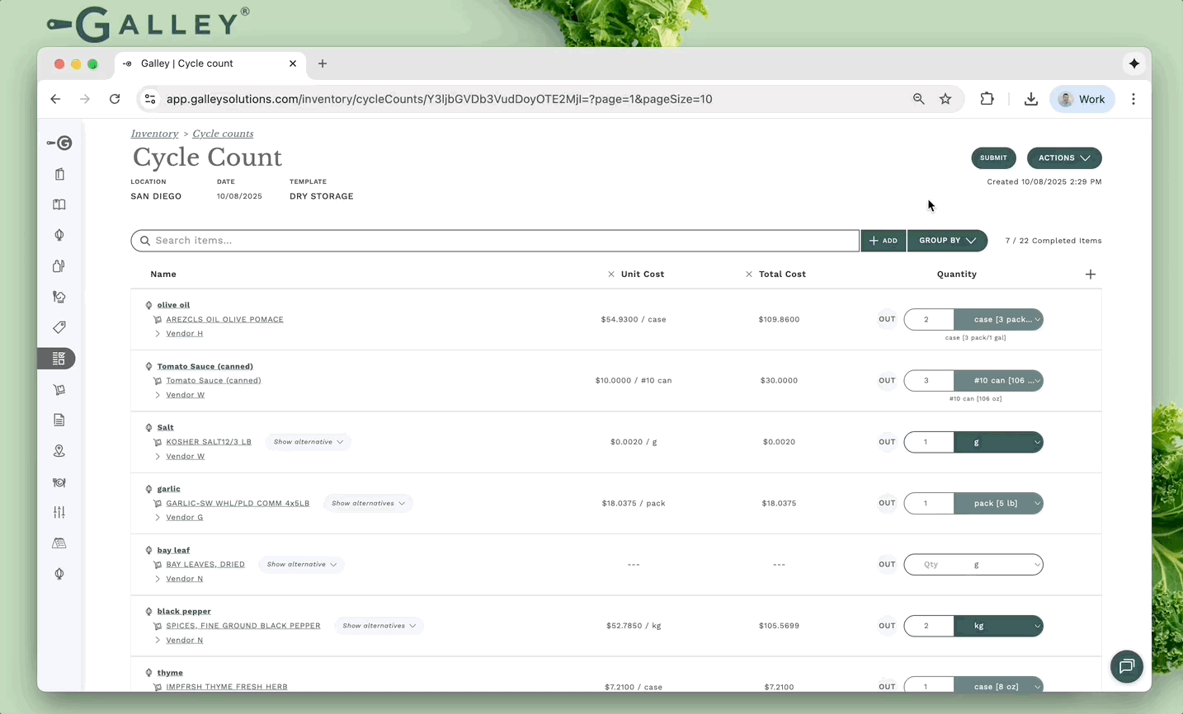Click the Search items field
Viewport: 1183px width, 714px height.
pos(495,241)
